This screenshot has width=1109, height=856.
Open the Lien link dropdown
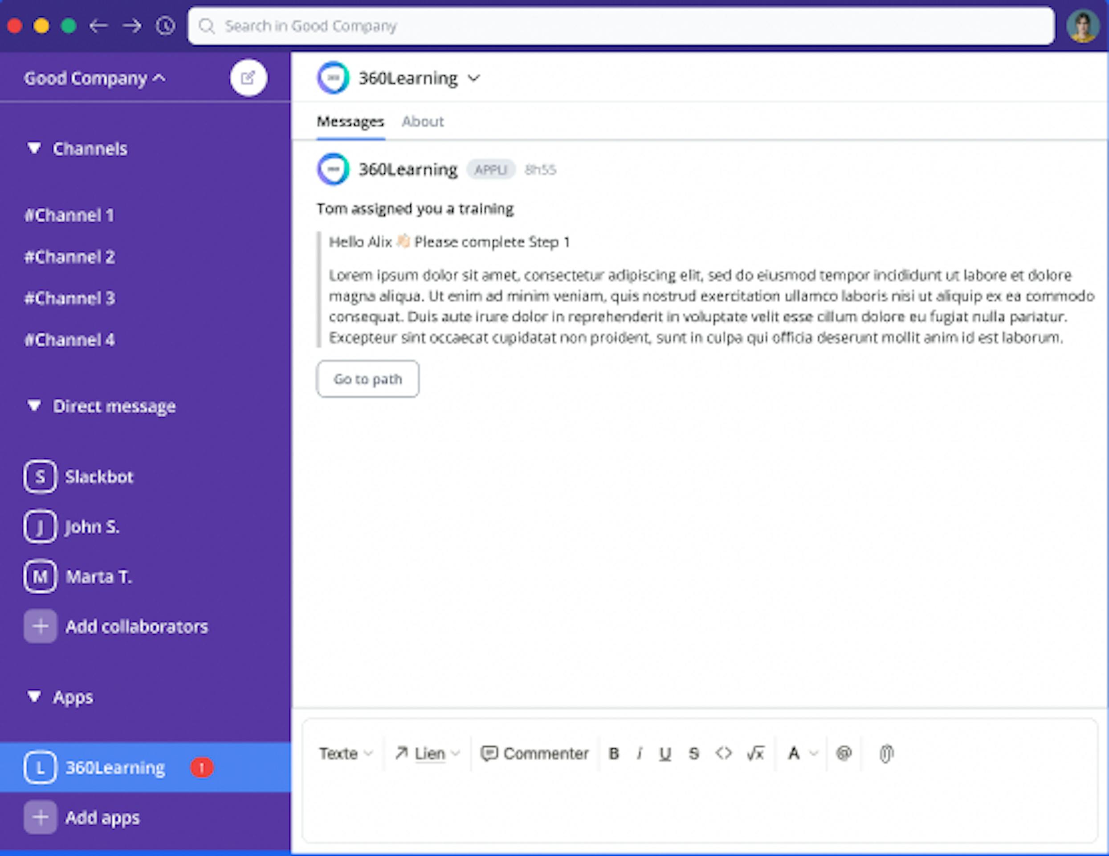point(428,754)
